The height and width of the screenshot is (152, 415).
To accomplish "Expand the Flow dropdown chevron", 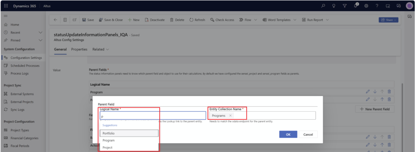I will tap(256, 20).
